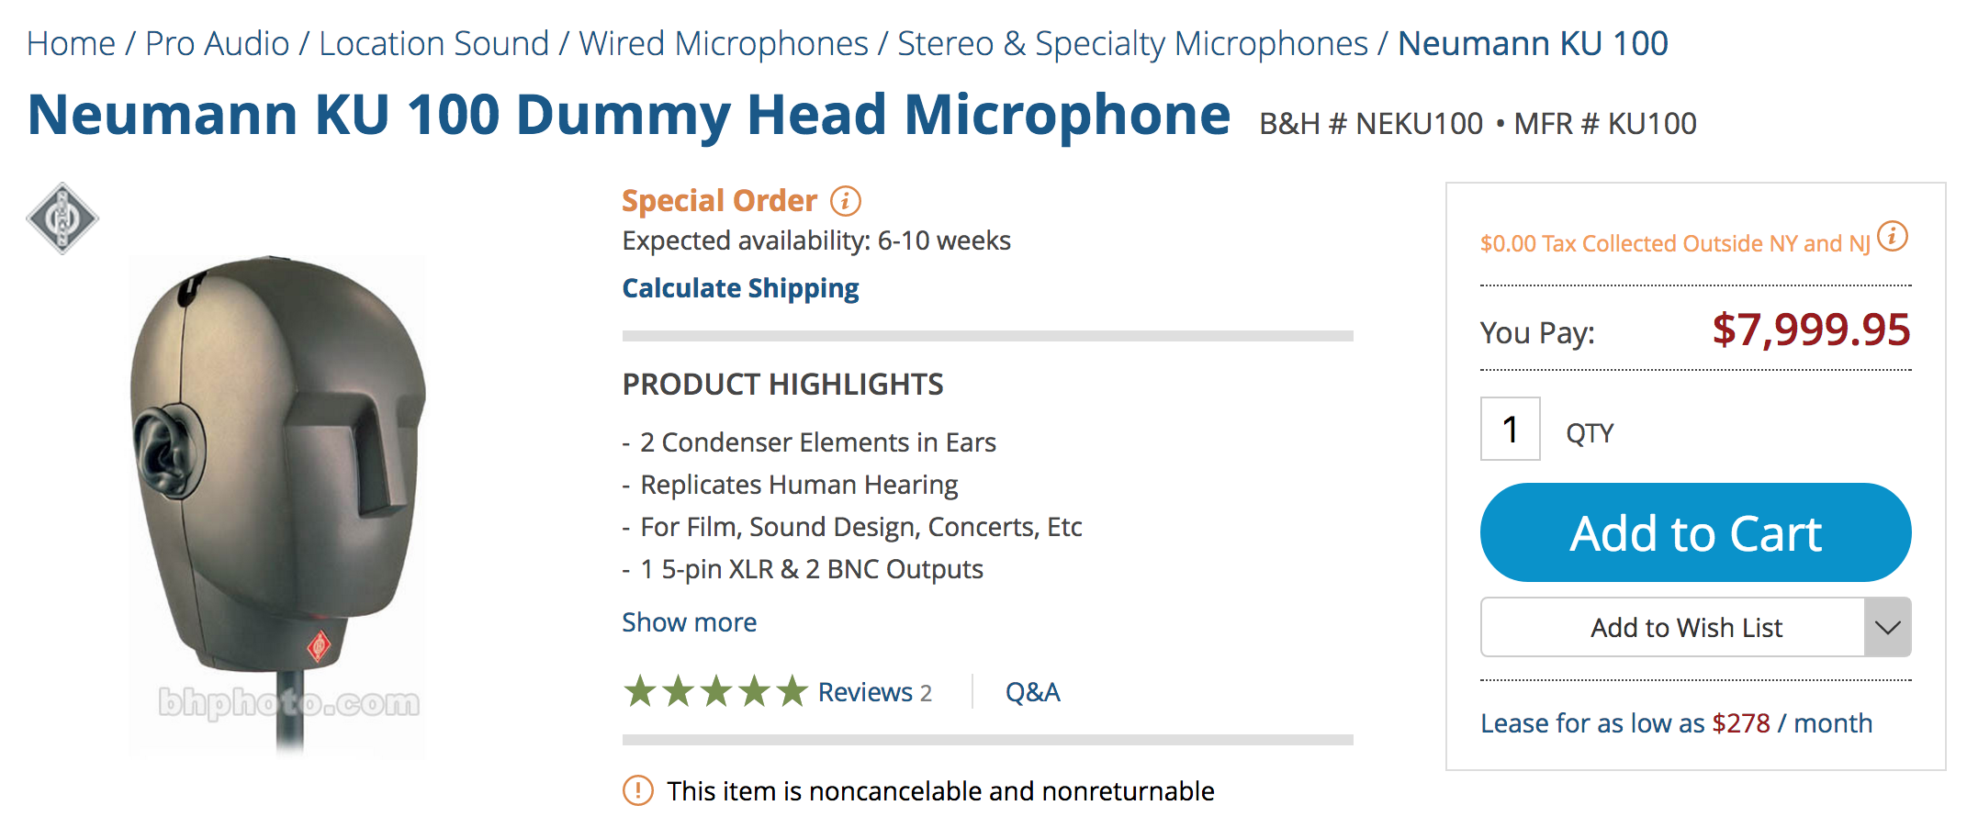Go to Stereo & Specialty Microphones breadcrumb
Image resolution: width=1967 pixels, height=839 pixels.
pos(1132,43)
